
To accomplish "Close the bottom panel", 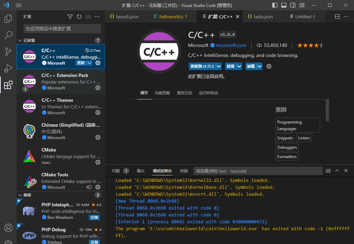I will (x=346, y=170).
